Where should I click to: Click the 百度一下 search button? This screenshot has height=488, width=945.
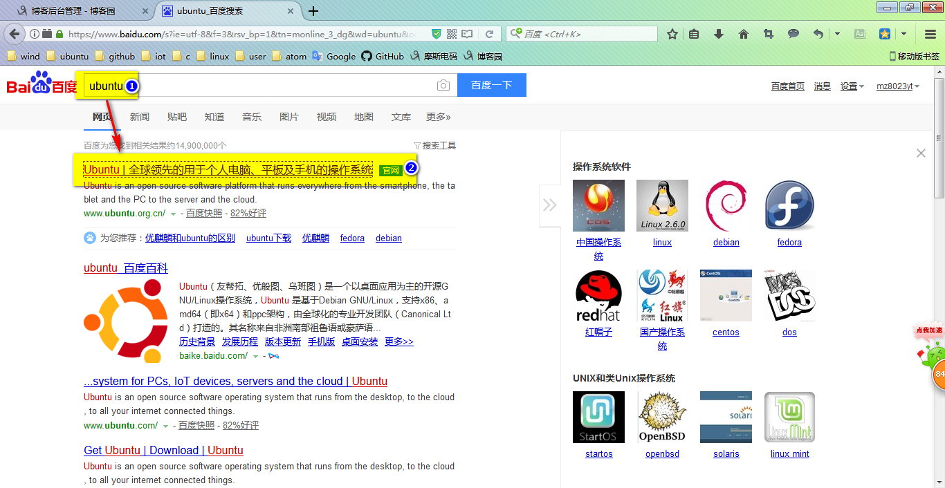click(492, 85)
